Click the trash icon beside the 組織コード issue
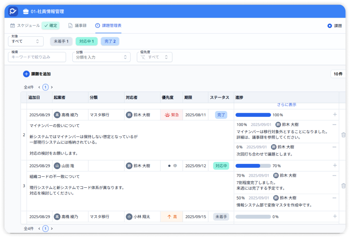 pyautogui.click(x=343, y=187)
